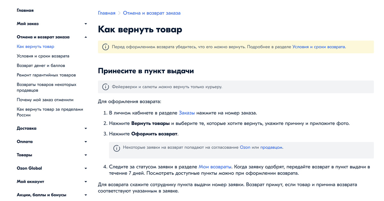Open Почему мой заказ отменили item
The image size is (384, 201).
pos(45,100)
